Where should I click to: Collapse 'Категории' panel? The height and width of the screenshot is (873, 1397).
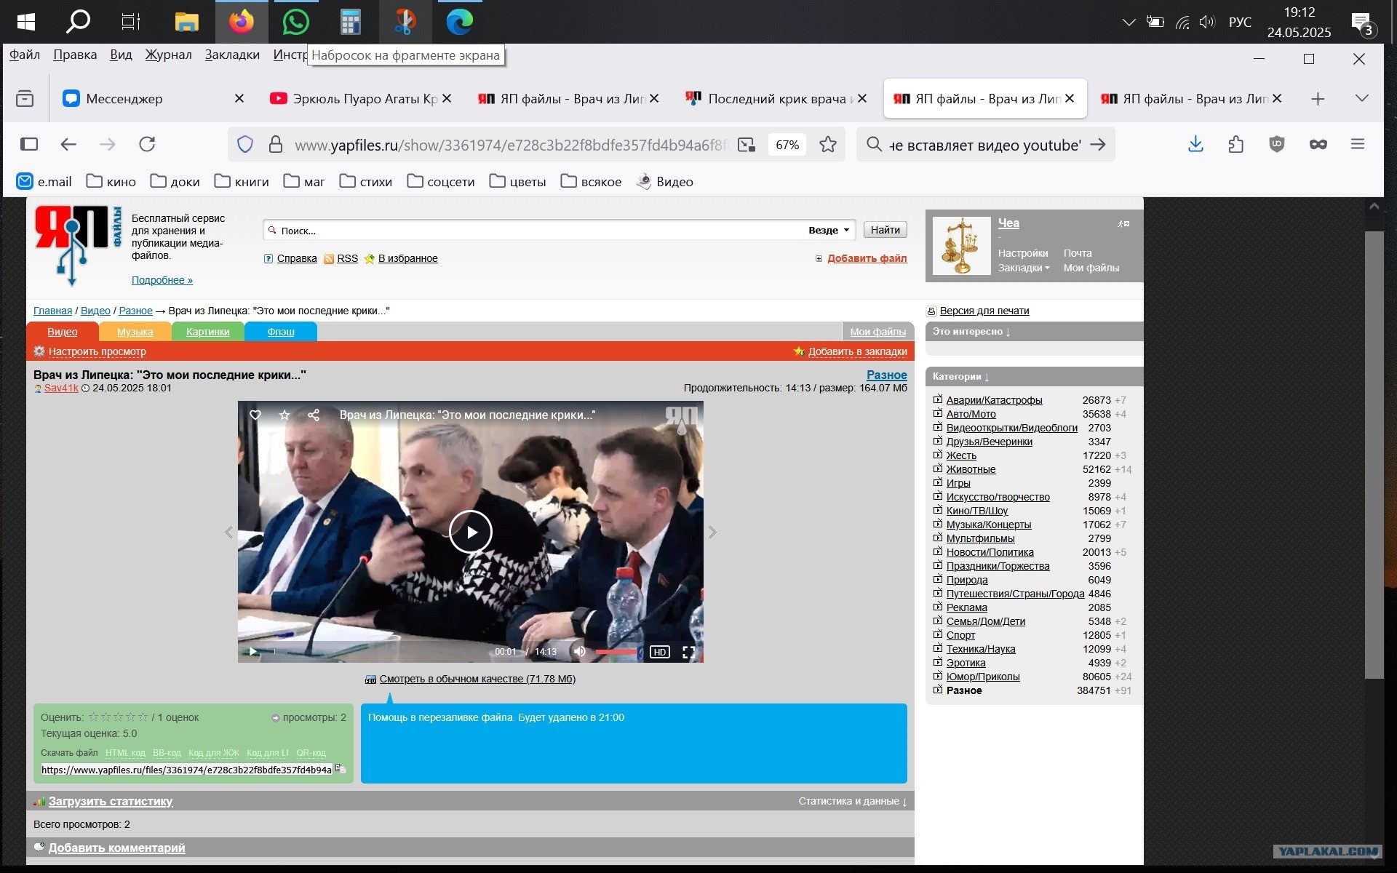[960, 376]
